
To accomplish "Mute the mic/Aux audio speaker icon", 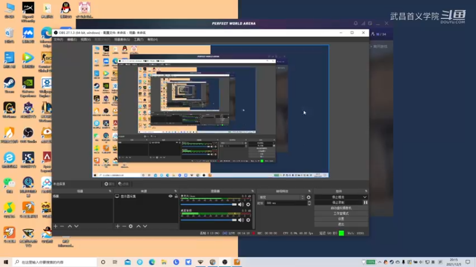I will [241, 204].
